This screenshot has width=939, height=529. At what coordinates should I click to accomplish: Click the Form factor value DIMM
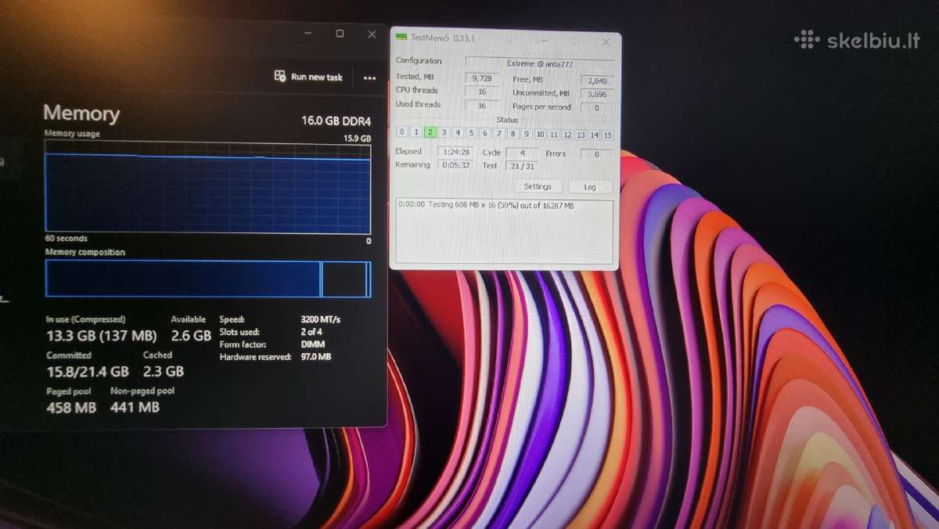click(312, 344)
